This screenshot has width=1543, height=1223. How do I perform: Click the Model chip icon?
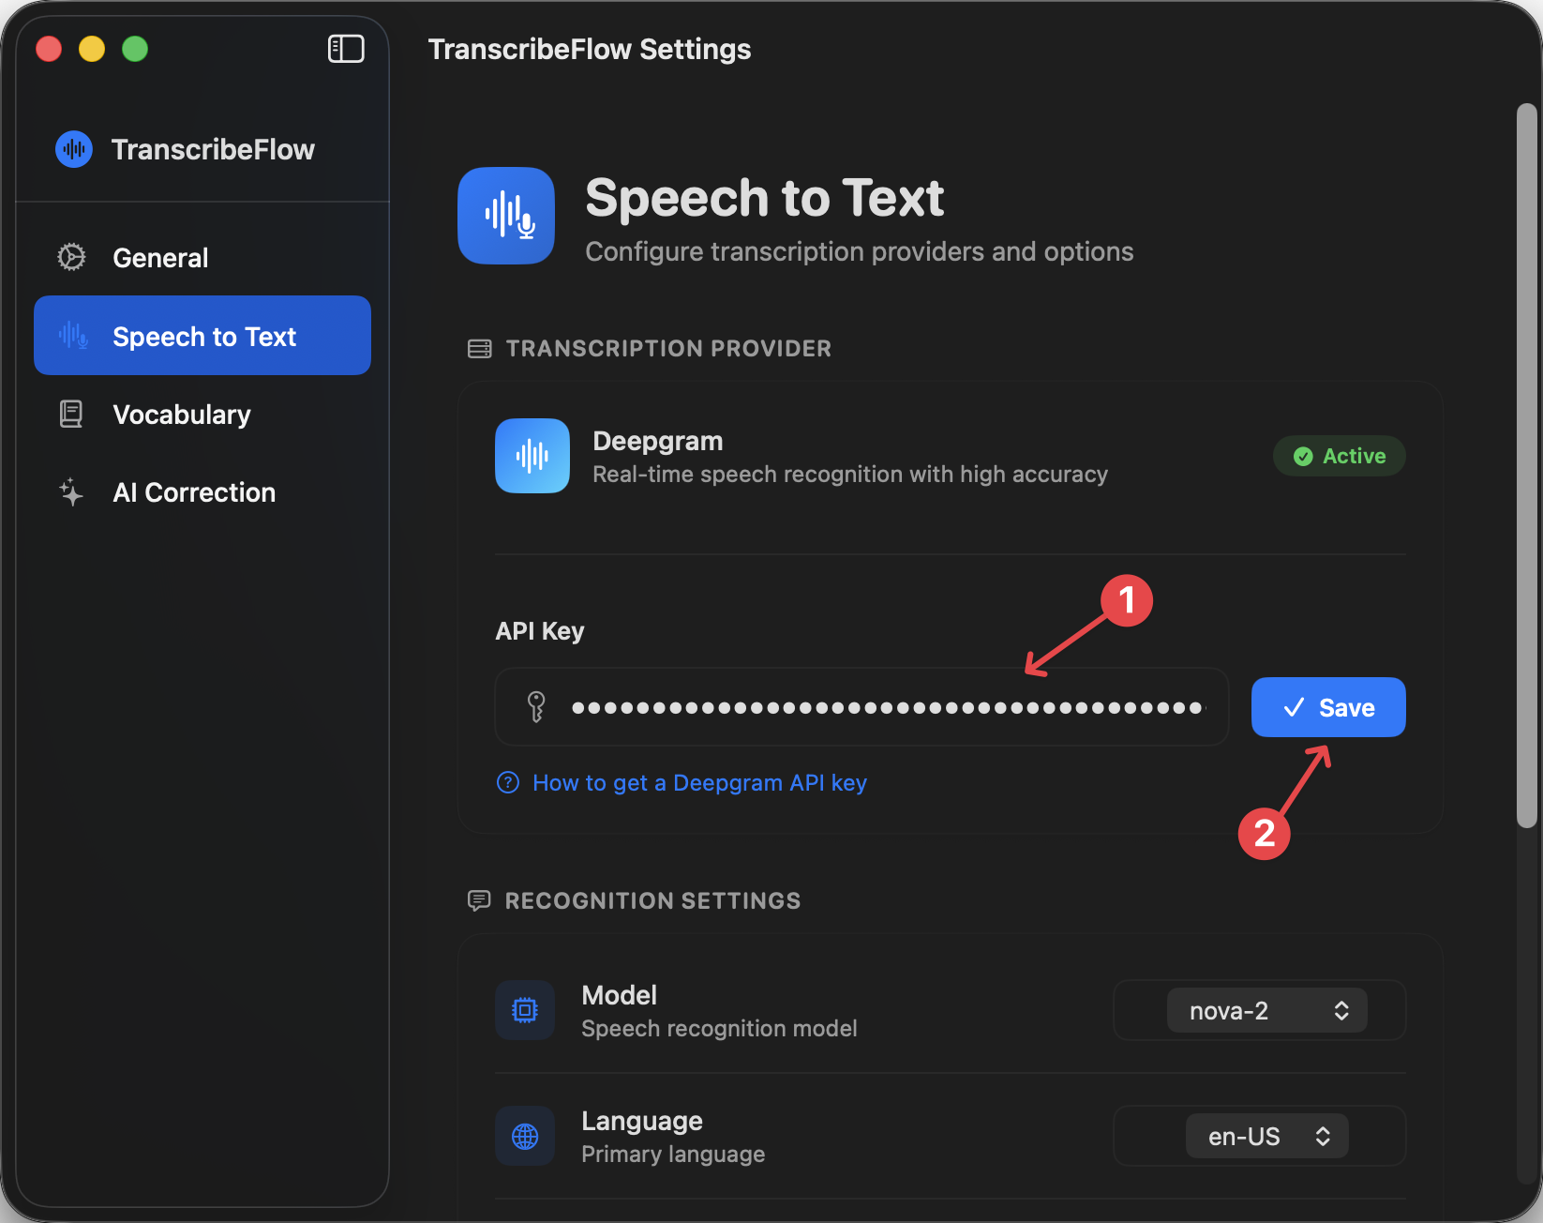[525, 1010]
